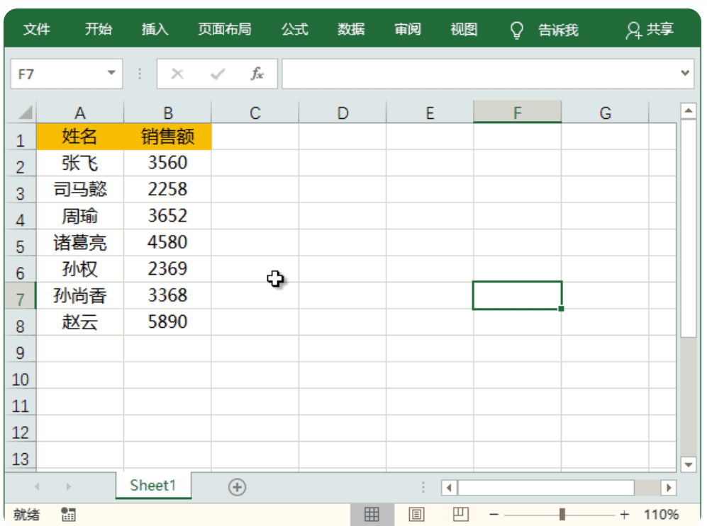Open the 页面布局 tab
The width and height of the screenshot is (707, 526).
tap(225, 30)
